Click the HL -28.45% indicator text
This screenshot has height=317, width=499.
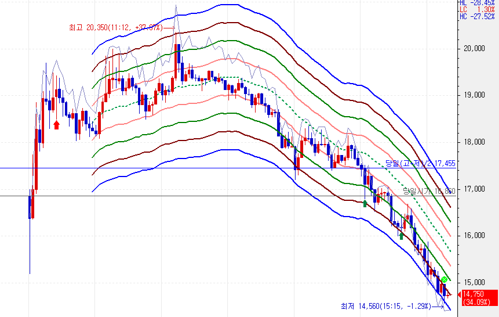point(477,2)
